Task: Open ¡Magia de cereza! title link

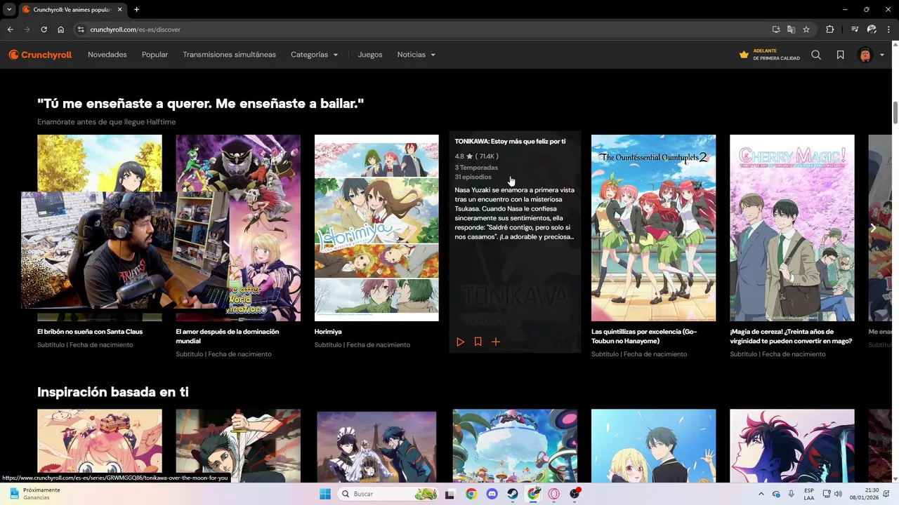Action: (x=791, y=336)
